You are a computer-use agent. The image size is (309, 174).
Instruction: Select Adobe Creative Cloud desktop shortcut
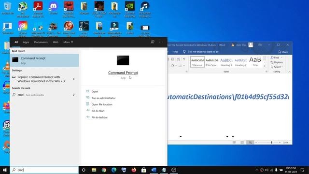pyautogui.click(x=23, y=29)
